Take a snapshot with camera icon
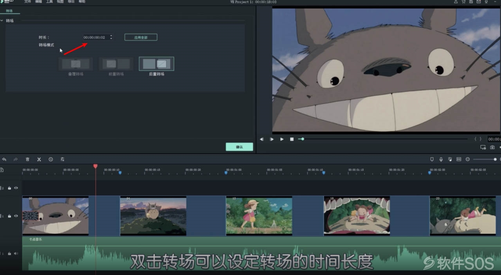 (x=492, y=147)
